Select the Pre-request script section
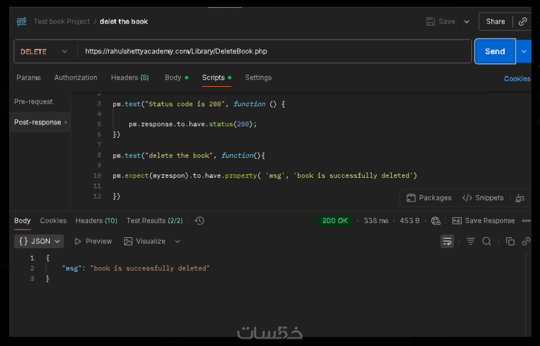540x346 pixels. coord(33,102)
